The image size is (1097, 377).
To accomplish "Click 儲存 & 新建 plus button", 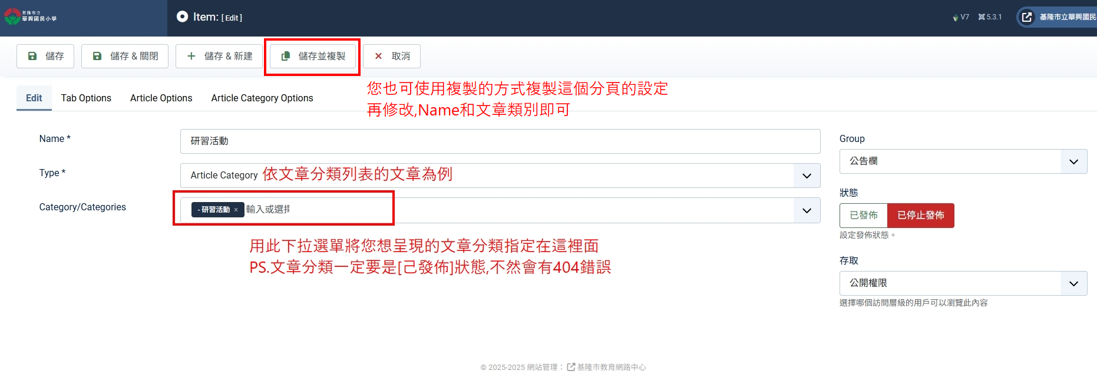I will coord(219,56).
